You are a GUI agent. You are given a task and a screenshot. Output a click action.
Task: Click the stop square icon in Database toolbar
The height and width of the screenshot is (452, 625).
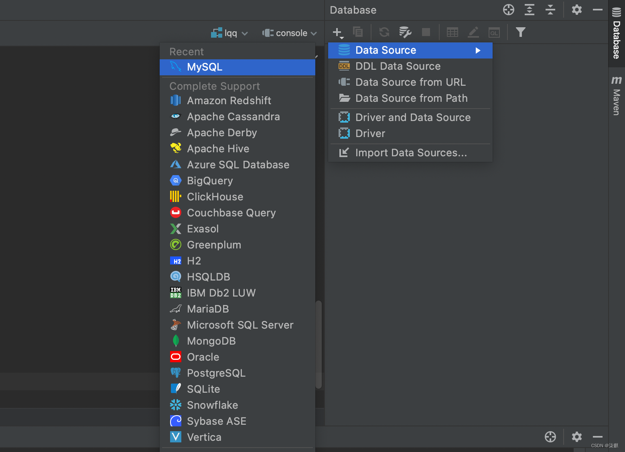click(x=426, y=32)
